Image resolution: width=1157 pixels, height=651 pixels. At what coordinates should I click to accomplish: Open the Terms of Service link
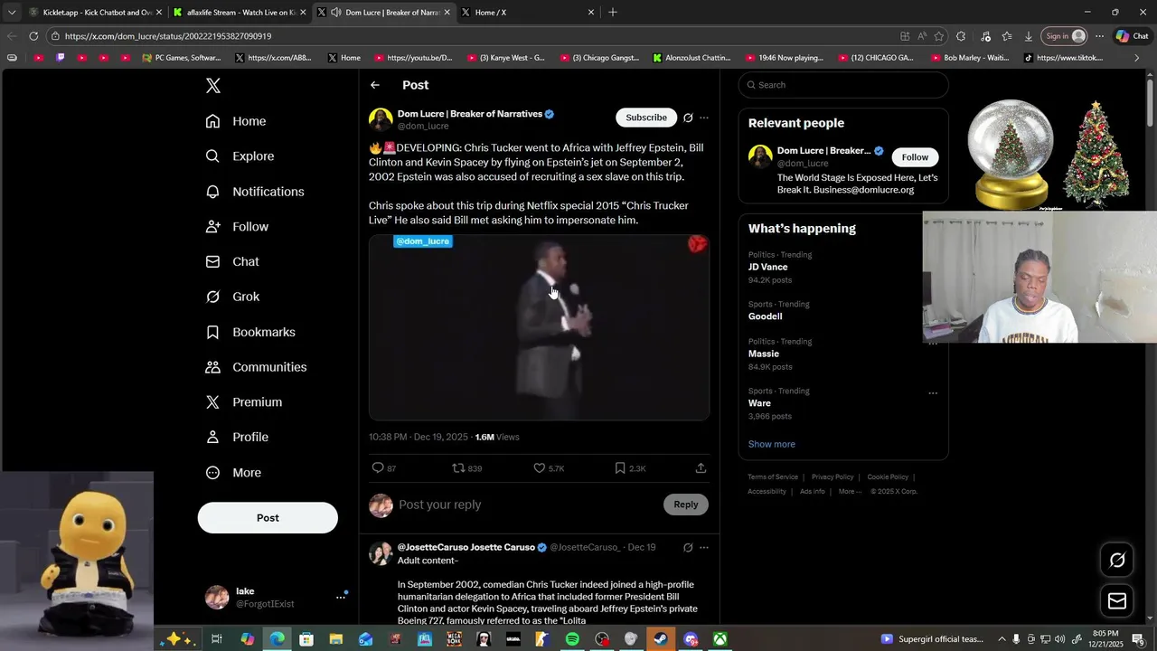pyautogui.click(x=773, y=477)
